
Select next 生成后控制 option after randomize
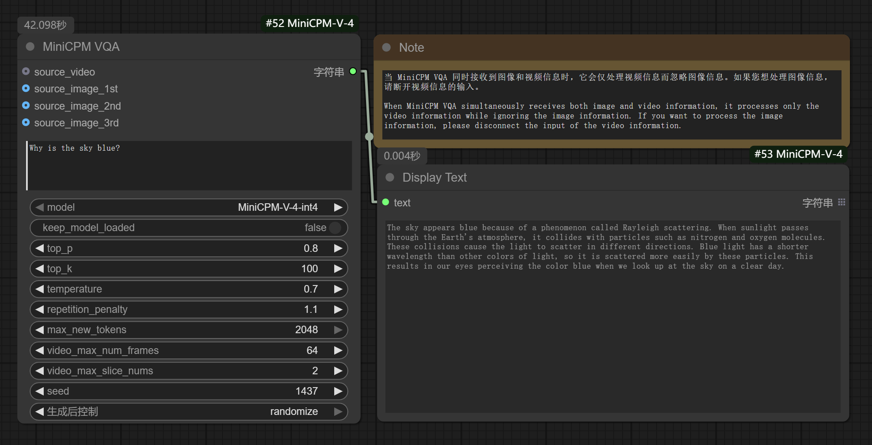click(x=338, y=411)
